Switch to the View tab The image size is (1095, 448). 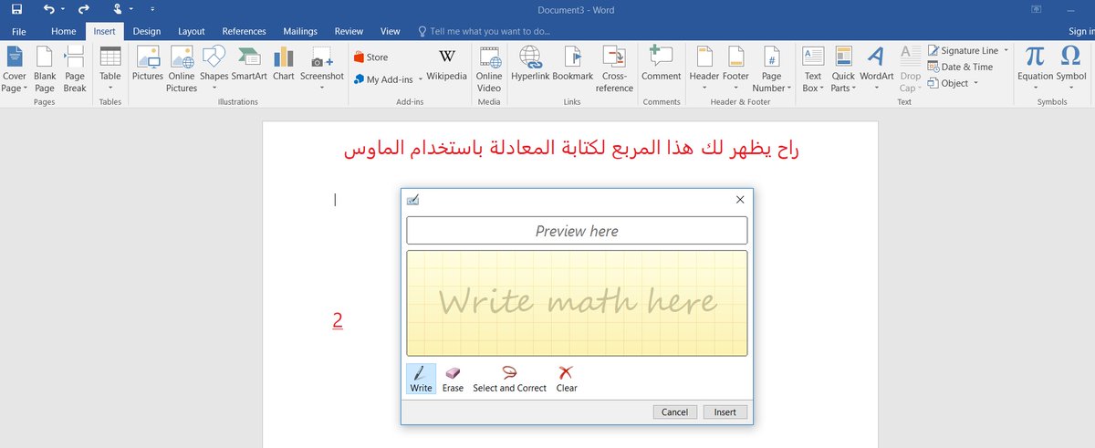tap(391, 31)
